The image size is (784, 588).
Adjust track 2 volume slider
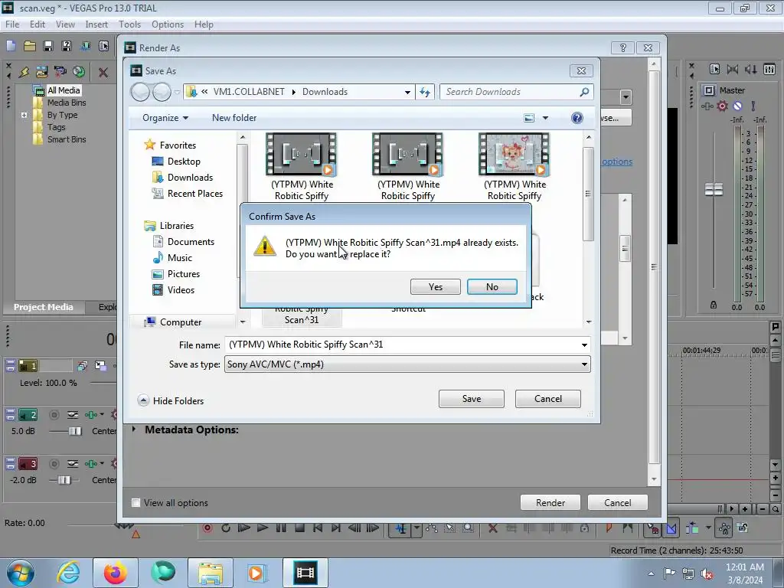pyautogui.click(x=75, y=431)
